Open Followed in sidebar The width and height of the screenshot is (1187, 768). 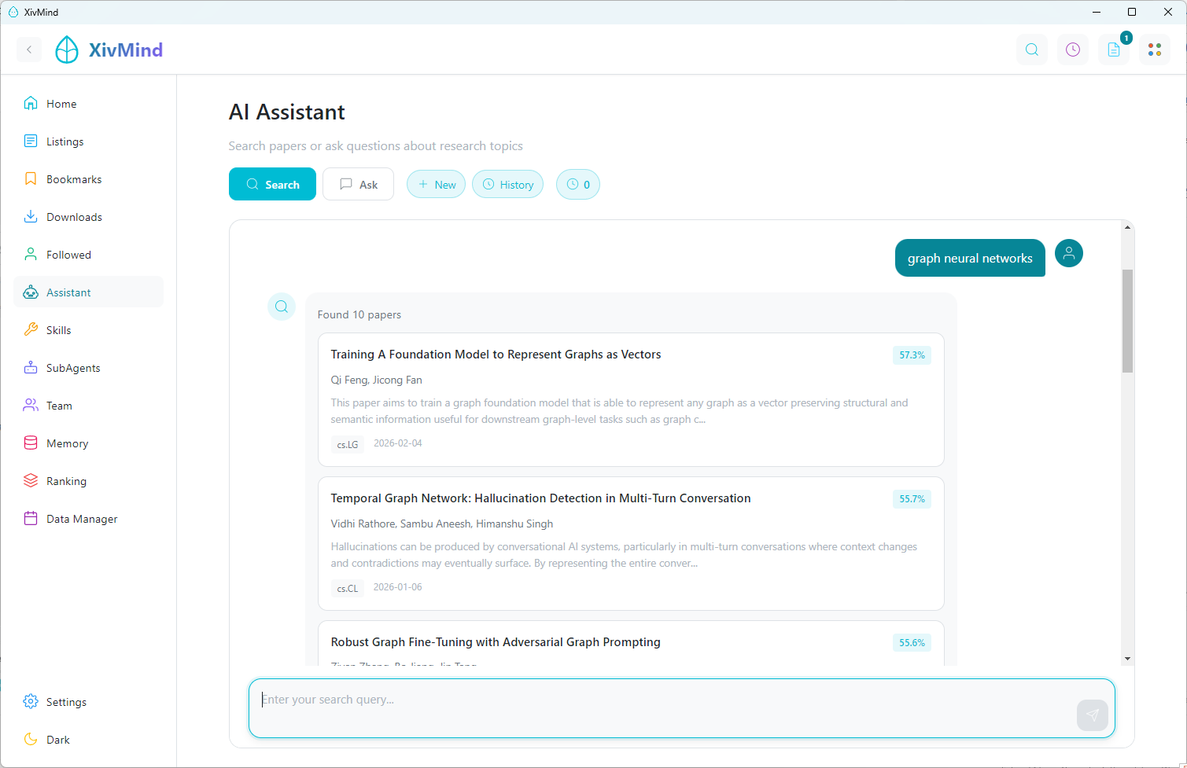tap(88, 255)
